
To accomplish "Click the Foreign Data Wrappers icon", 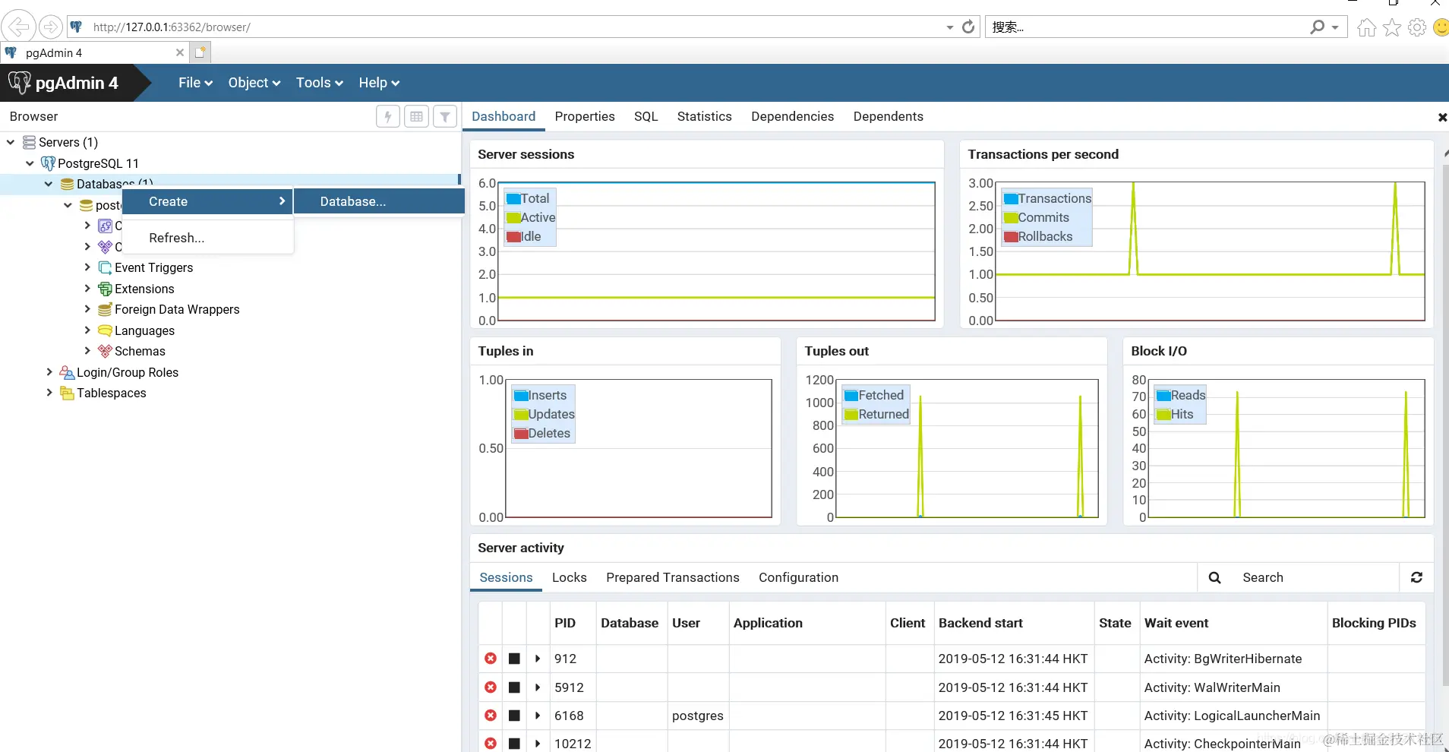I will pos(105,309).
